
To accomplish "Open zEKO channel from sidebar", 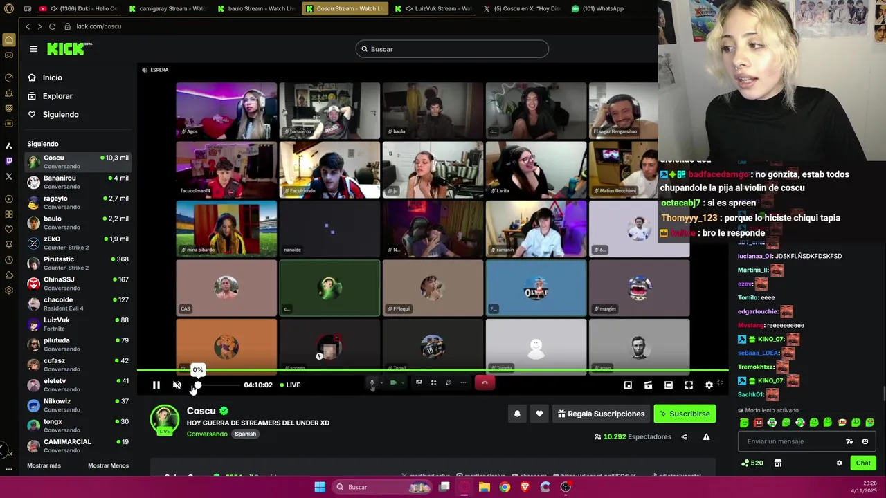I will 78,243.
